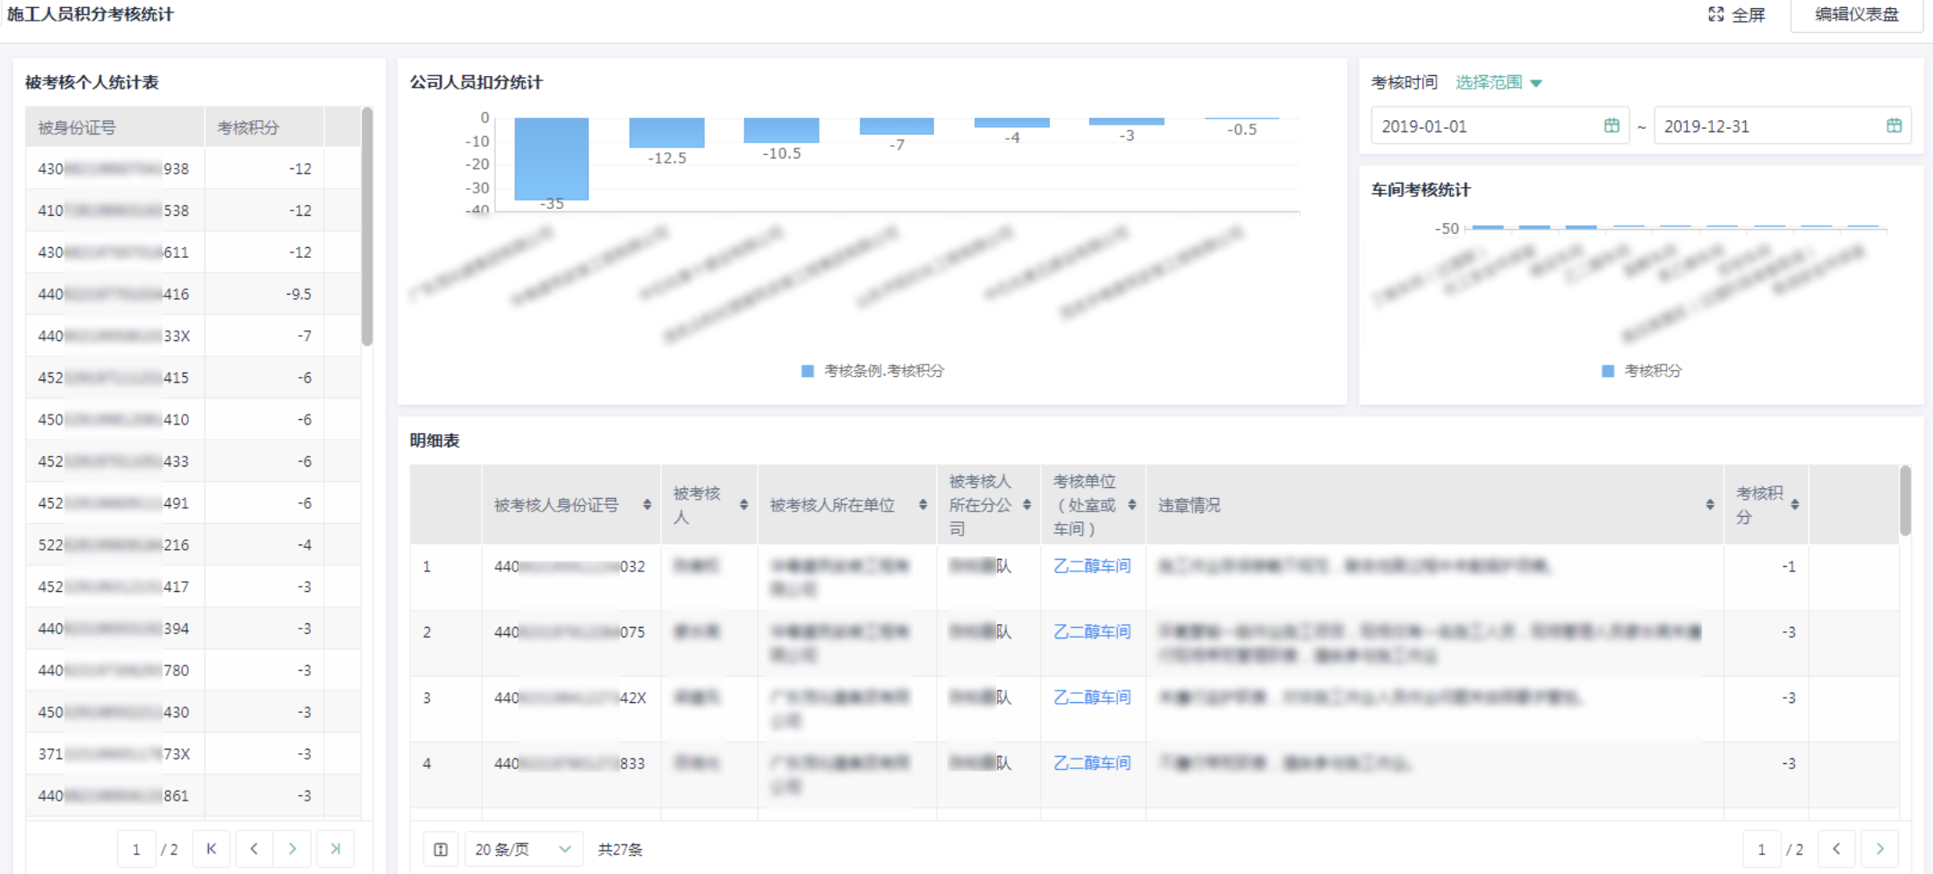Select 考核积分 header in 被考核个人统计表

click(x=264, y=127)
